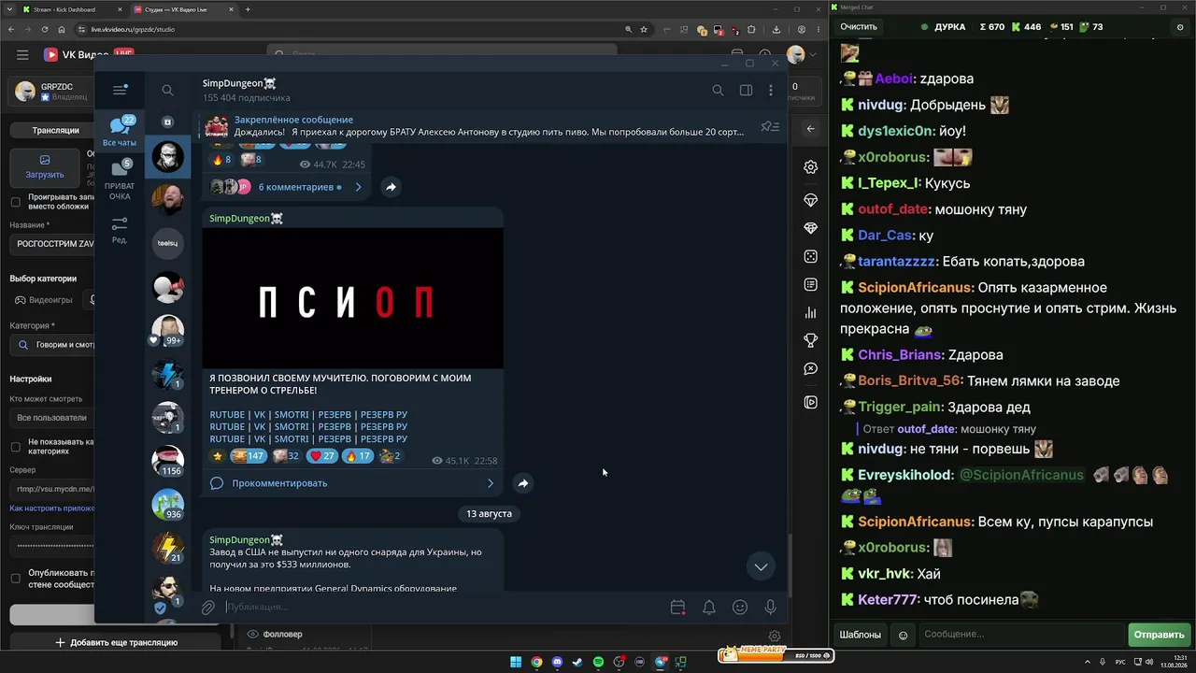Viewport: 1196px width, 673px height.
Task: Focus the 'Сообщение...' chat input
Action: [x=1021, y=635]
